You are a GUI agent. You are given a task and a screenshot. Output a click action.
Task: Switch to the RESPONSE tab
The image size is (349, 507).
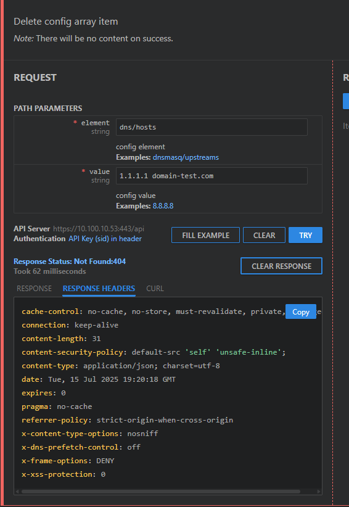[x=35, y=289]
